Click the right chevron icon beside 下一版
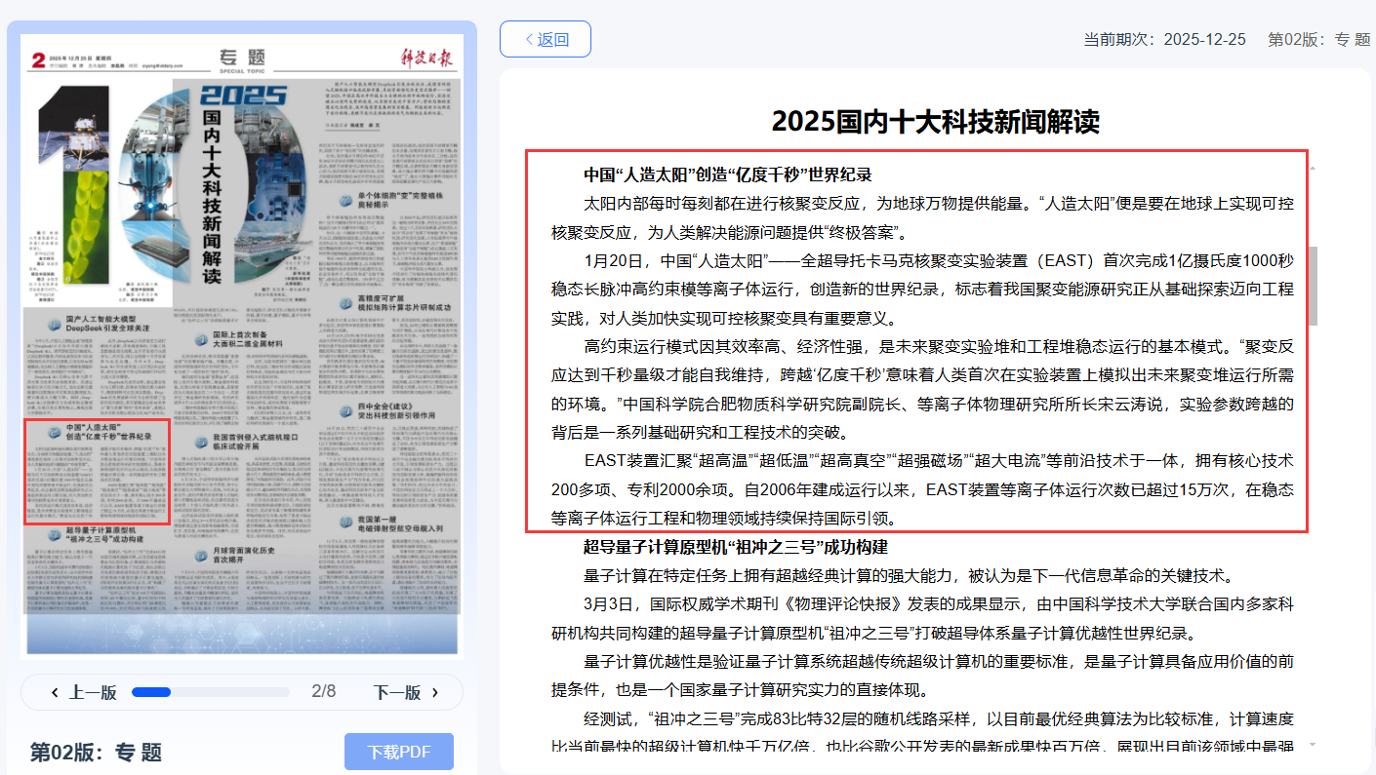This screenshot has height=775, width=1376. point(435,692)
